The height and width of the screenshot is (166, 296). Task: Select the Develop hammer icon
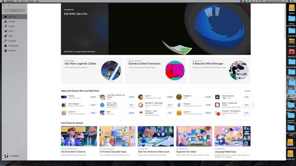[6, 41]
